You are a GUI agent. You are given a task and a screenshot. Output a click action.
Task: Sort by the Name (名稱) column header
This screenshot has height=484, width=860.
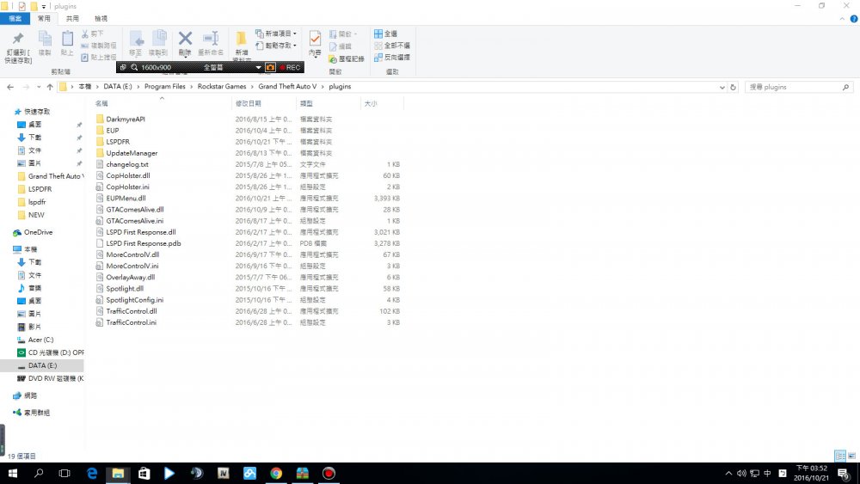pyautogui.click(x=162, y=104)
